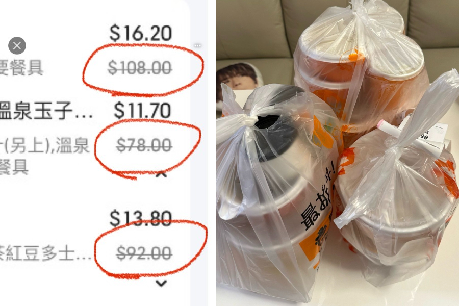Click the struck-through $92.00 original price
Image resolution: width=459 pixels, height=306 pixels.
click(x=144, y=253)
